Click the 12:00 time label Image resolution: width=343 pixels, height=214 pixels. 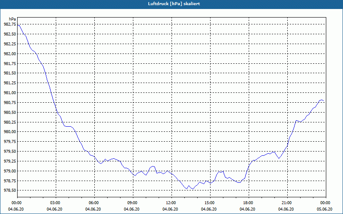tap(171, 203)
